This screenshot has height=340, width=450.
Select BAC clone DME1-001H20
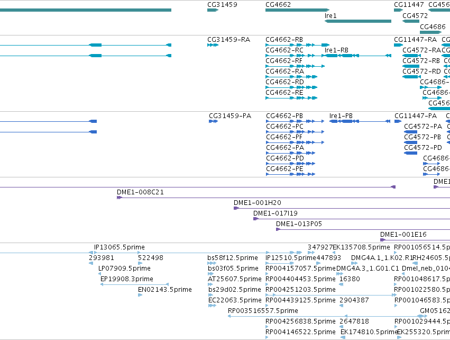(342, 208)
